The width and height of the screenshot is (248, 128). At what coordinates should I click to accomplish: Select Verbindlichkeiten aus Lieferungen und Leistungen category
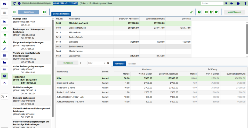coord(32,113)
